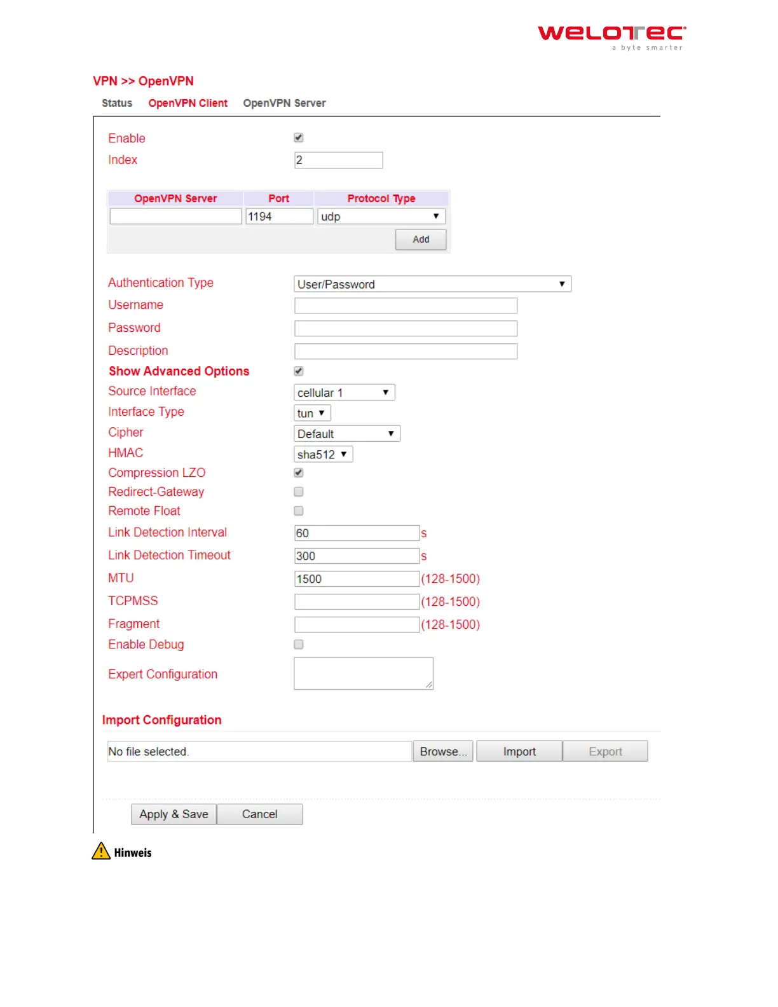Click the 'VPN >> OpenVPN' breadcrumb heading
Screen dimensions: 778x1007
(x=143, y=81)
